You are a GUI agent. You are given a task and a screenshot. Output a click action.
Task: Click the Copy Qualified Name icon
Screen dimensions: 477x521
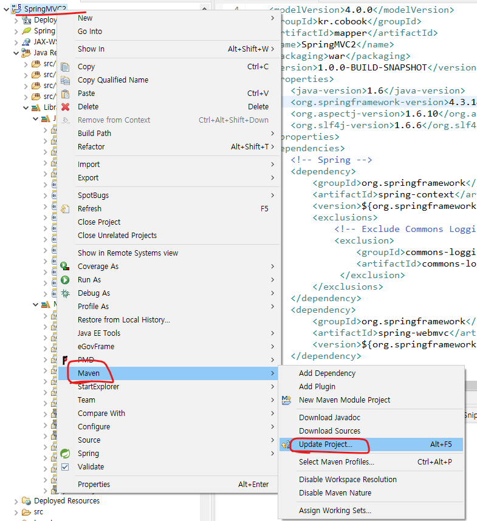[x=65, y=80]
